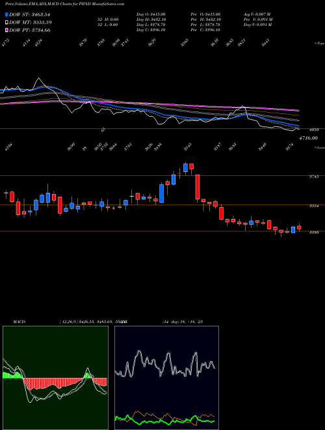Screen dimensions: 325x430
Task: Click the Pre O: 3415.00 value
Action: pyautogui.click(x=206, y=14)
